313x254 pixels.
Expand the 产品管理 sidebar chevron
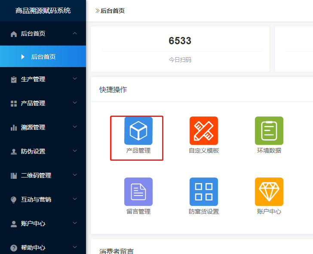tap(75, 103)
